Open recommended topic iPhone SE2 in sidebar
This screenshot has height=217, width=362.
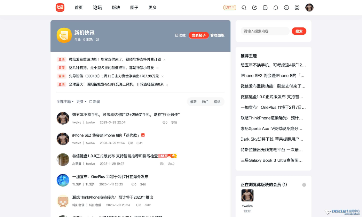[273, 76]
